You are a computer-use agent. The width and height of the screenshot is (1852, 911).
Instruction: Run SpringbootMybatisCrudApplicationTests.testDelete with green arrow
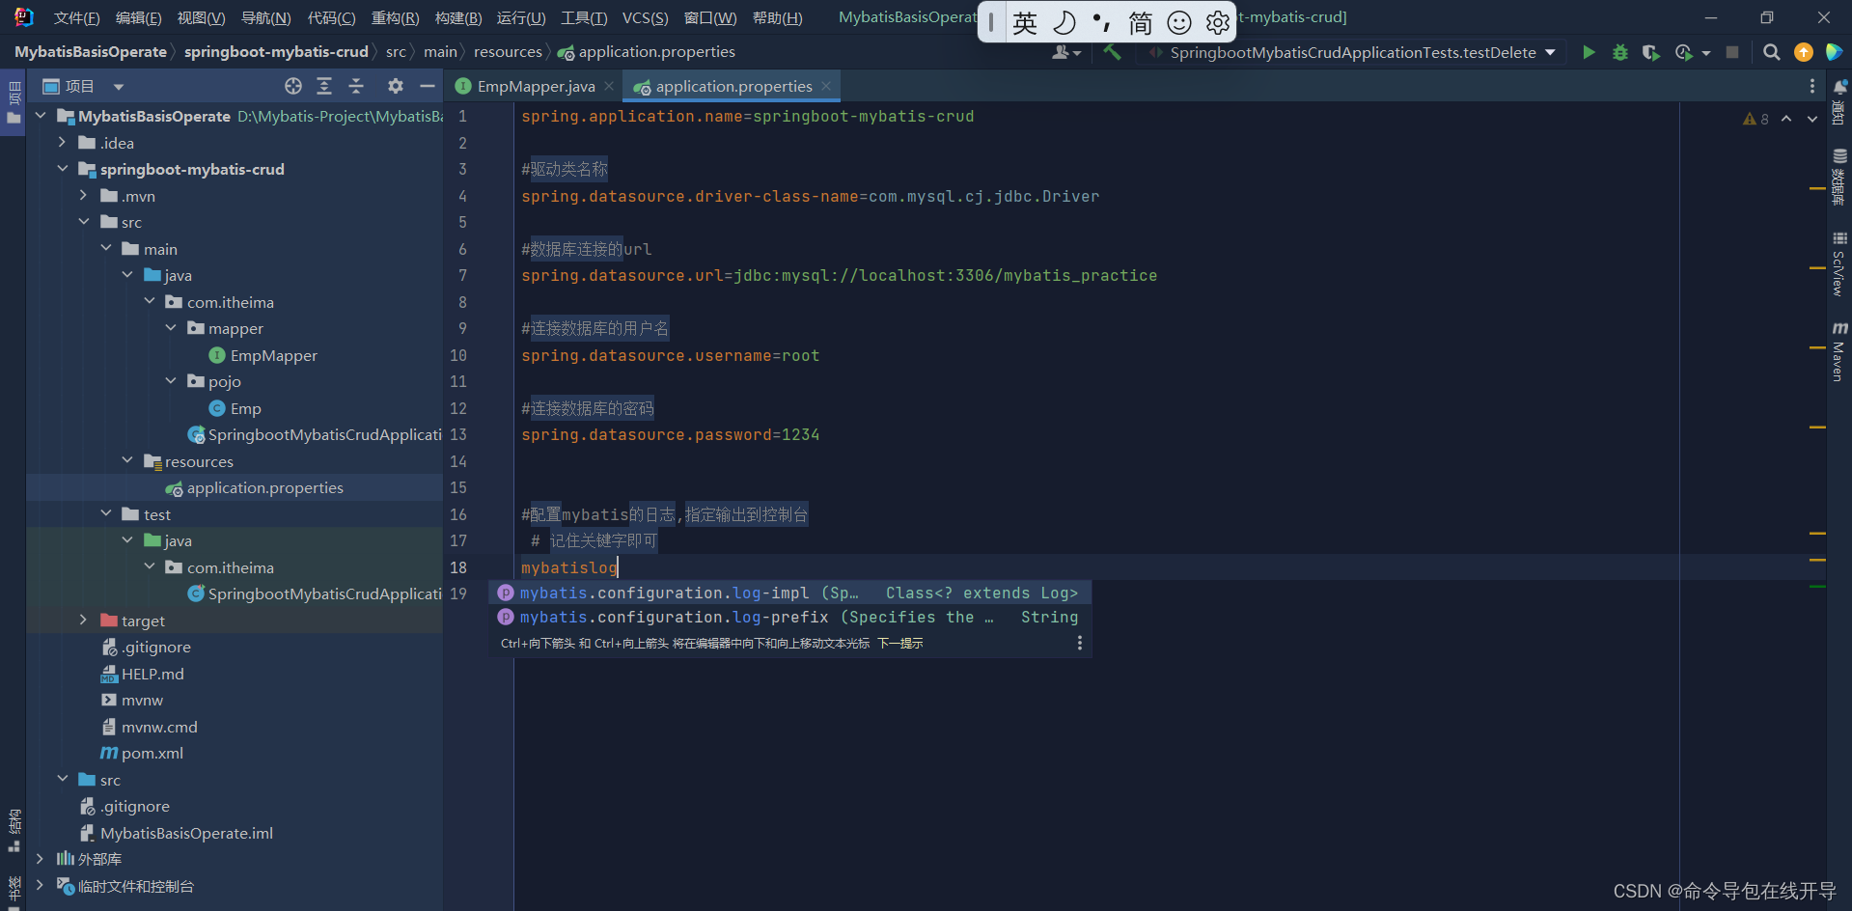1589,53
